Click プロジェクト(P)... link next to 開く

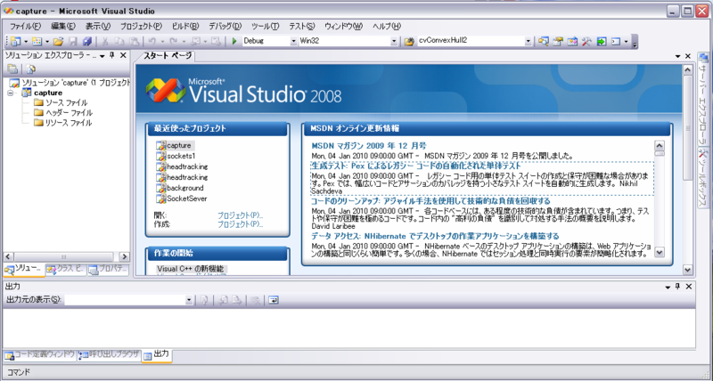tap(240, 215)
